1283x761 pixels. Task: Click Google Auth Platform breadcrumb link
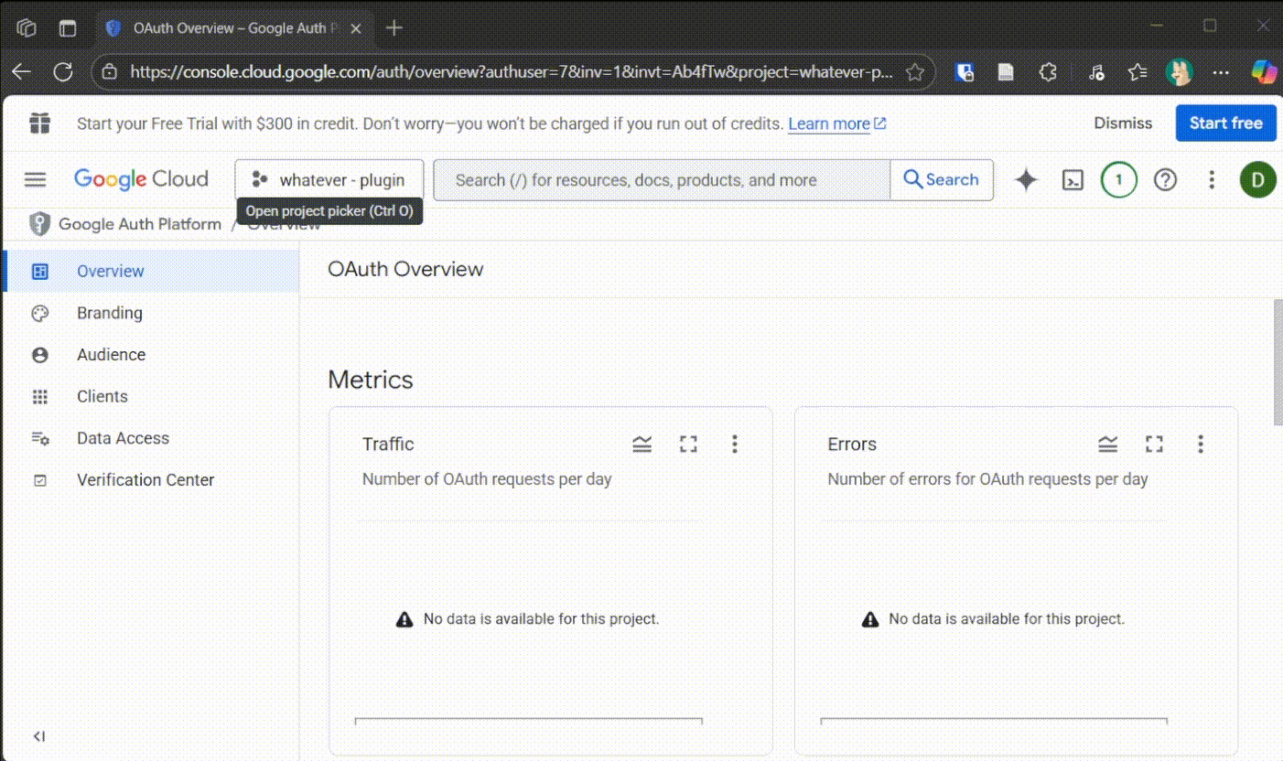click(x=140, y=224)
